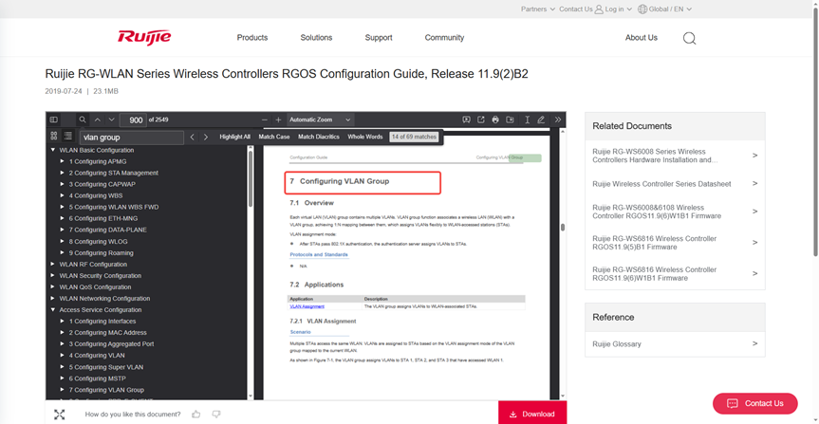Viewport: 819px width, 424px height.
Task: Click the find-in-document magnifier icon
Action: point(83,120)
